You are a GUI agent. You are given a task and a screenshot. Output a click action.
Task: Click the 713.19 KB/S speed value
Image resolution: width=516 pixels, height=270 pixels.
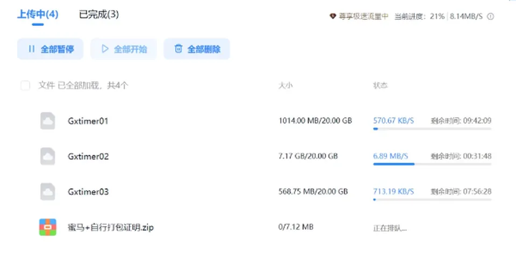pyautogui.click(x=393, y=192)
